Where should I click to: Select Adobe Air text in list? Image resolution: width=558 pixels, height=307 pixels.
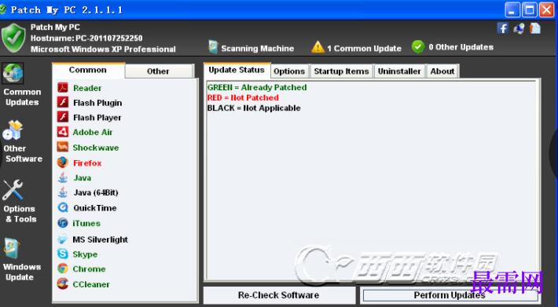point(93,132)
